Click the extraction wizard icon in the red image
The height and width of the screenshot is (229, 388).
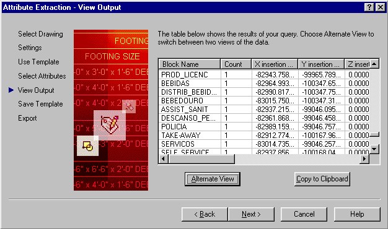point(109,125)
